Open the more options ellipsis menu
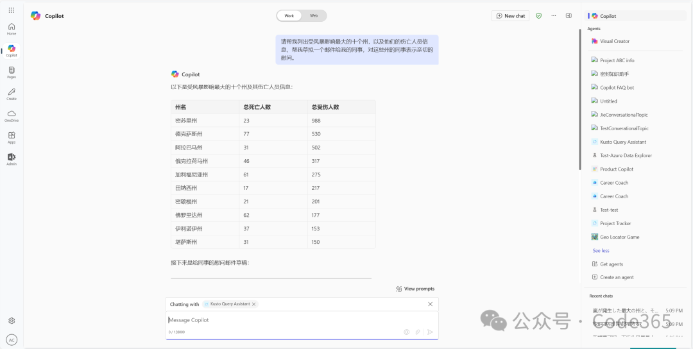 (x=553, y=15)
